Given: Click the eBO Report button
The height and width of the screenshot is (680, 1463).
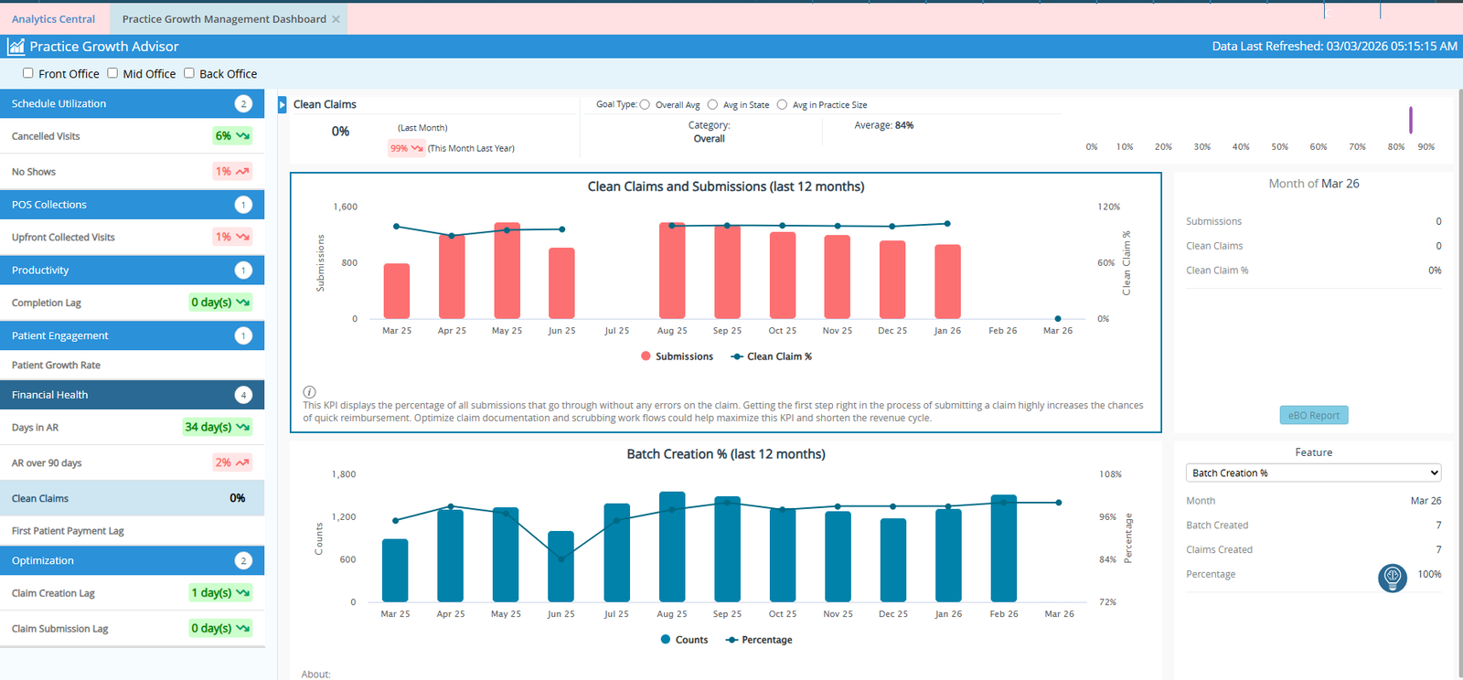Looking at the screenshot, I should [x=1313, y=415].
